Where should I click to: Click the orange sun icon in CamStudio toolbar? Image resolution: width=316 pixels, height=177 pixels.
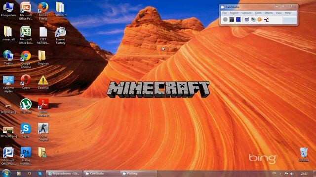[x=260, y=20]
